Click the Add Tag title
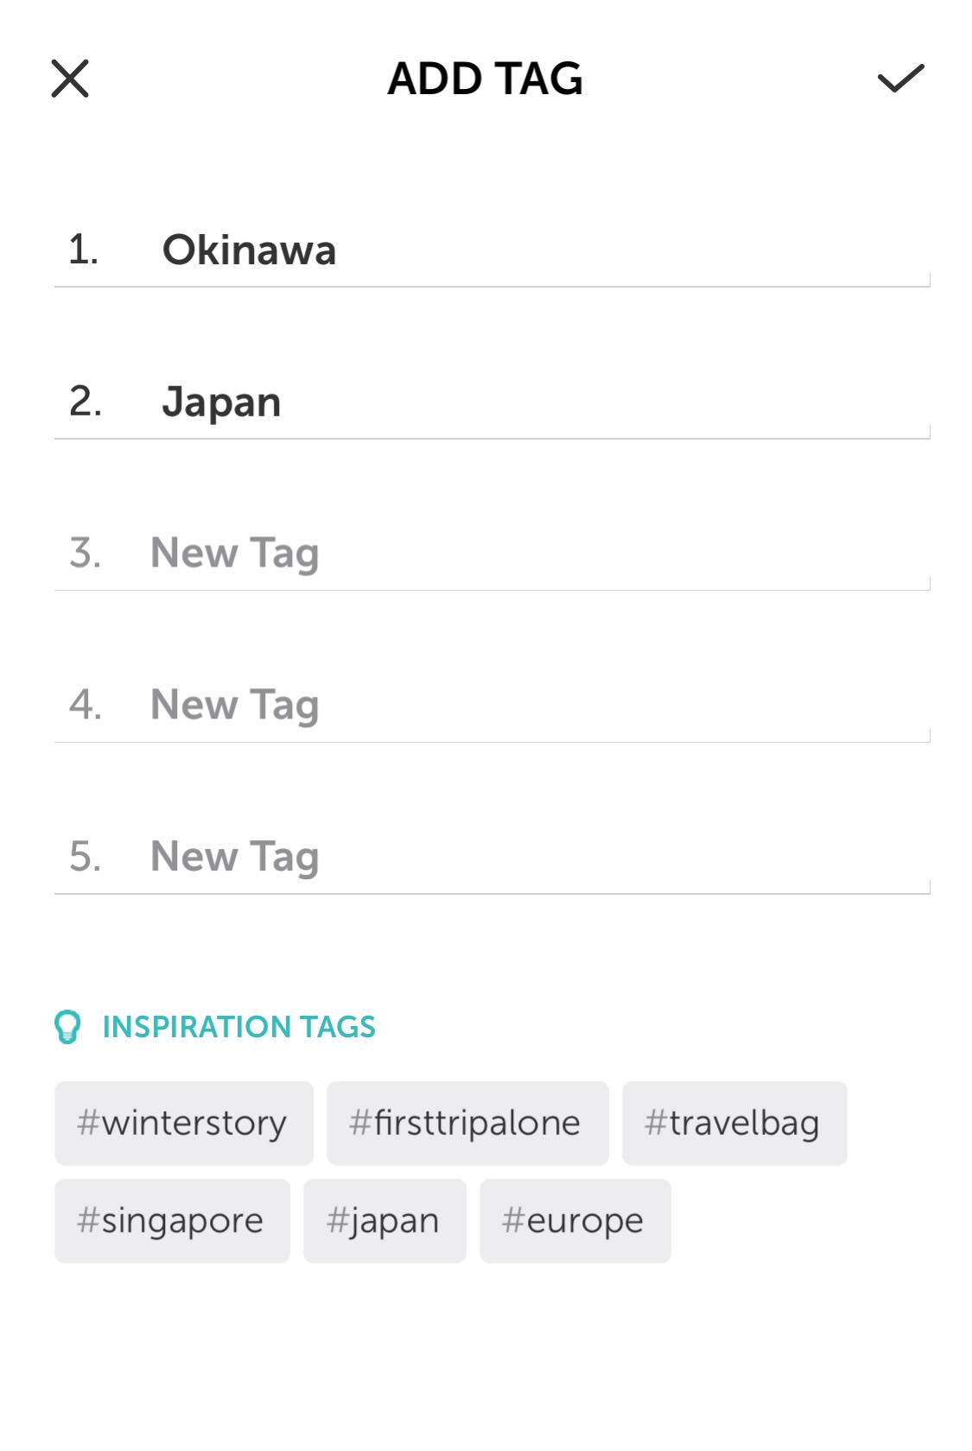 (485, 79)
